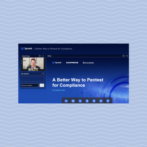Screen dimensions: 147x147
Task: Expand the Slides panel to fullscreen
Action: click(x=124, y=56)
